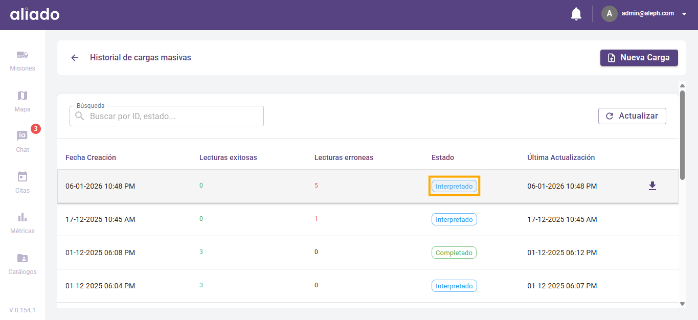Click the notification bell icon
Screen dimensions: 698x320
tap(576, 14)
